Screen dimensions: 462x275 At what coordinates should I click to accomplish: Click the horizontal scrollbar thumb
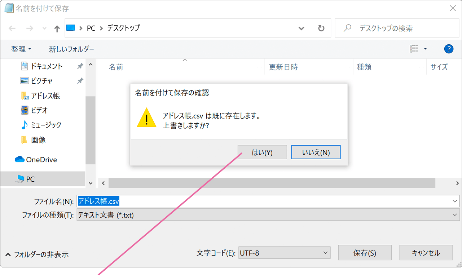pos(272,183)
